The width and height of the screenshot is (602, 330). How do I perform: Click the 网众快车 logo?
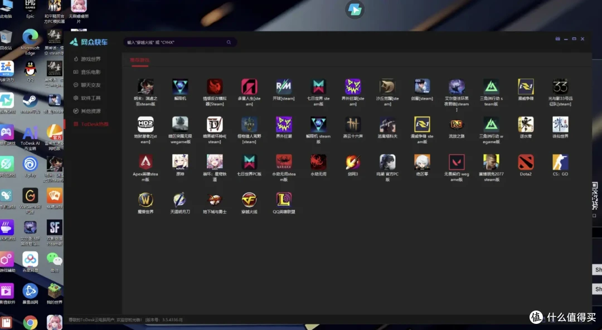click(89, 42)
